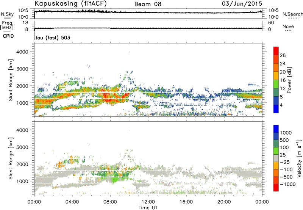Click the 'tau (fast) 503' text
The image size is (303, 210).
(53, 38)
